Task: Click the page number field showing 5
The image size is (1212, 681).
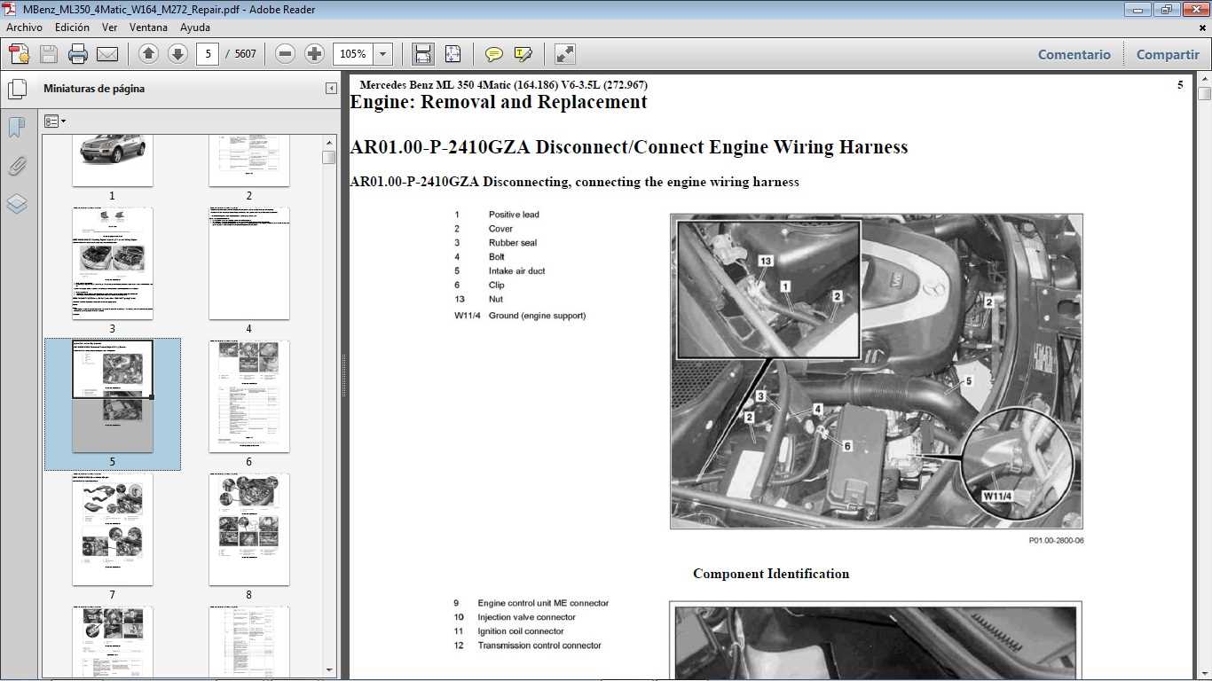Action: (x=208, y=54)
